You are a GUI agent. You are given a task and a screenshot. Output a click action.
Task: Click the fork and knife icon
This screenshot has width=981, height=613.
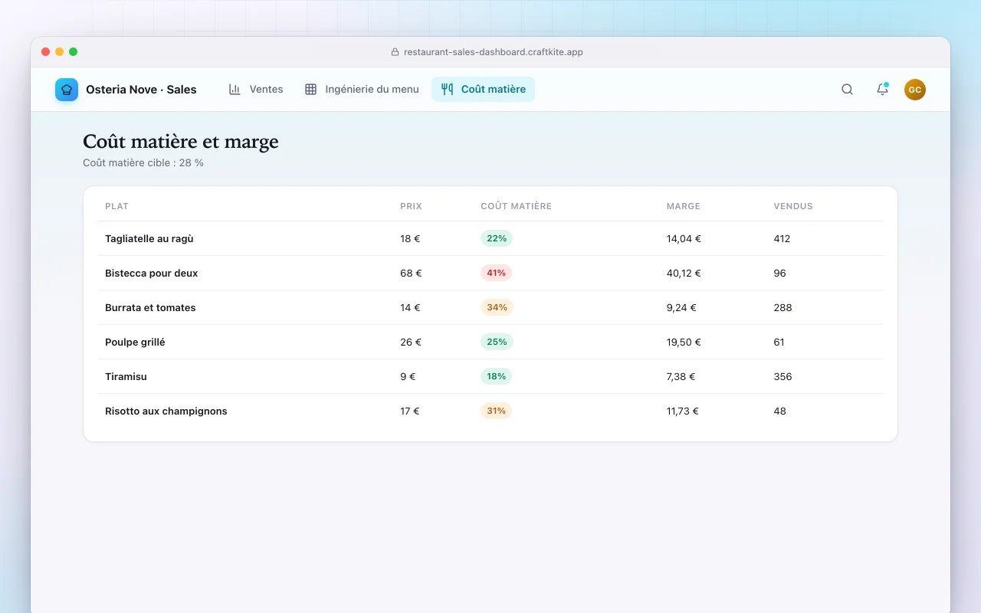pyautogui.click(x=447, y=89)
